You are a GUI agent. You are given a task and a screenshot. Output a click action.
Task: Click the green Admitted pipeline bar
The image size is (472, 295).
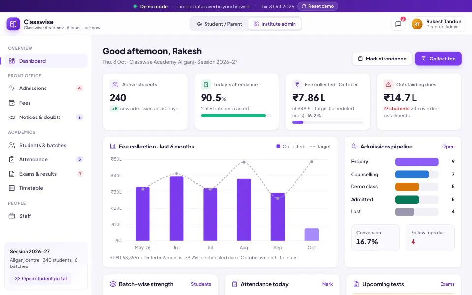pyautogui.click(x=407, y=199)
